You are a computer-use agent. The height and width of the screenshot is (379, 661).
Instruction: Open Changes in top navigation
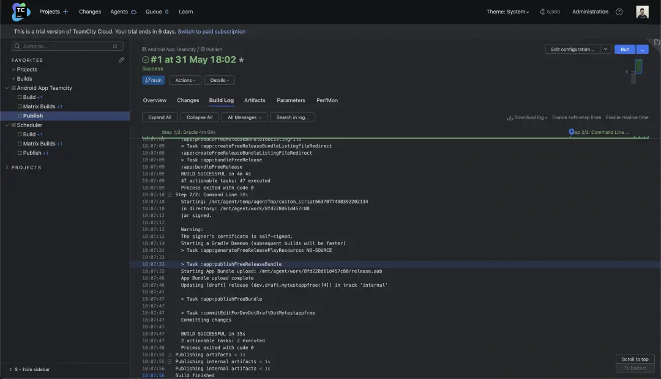click(x=90, y=12)
